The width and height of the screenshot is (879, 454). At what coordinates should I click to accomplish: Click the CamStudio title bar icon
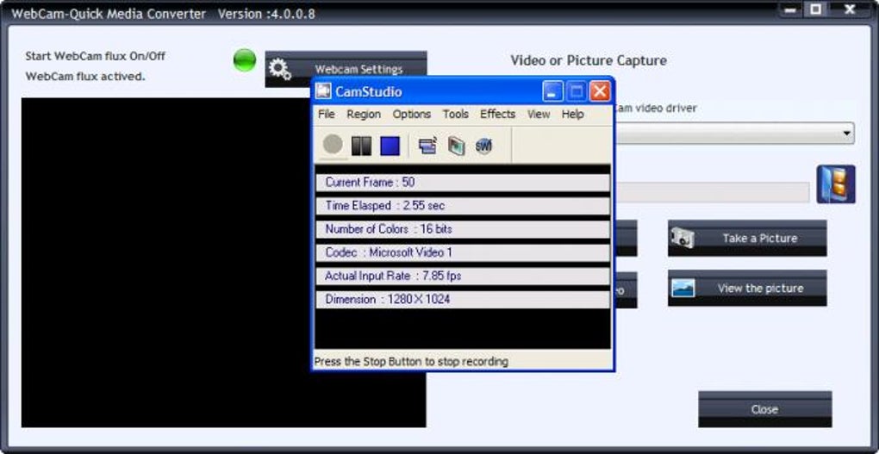323,90
